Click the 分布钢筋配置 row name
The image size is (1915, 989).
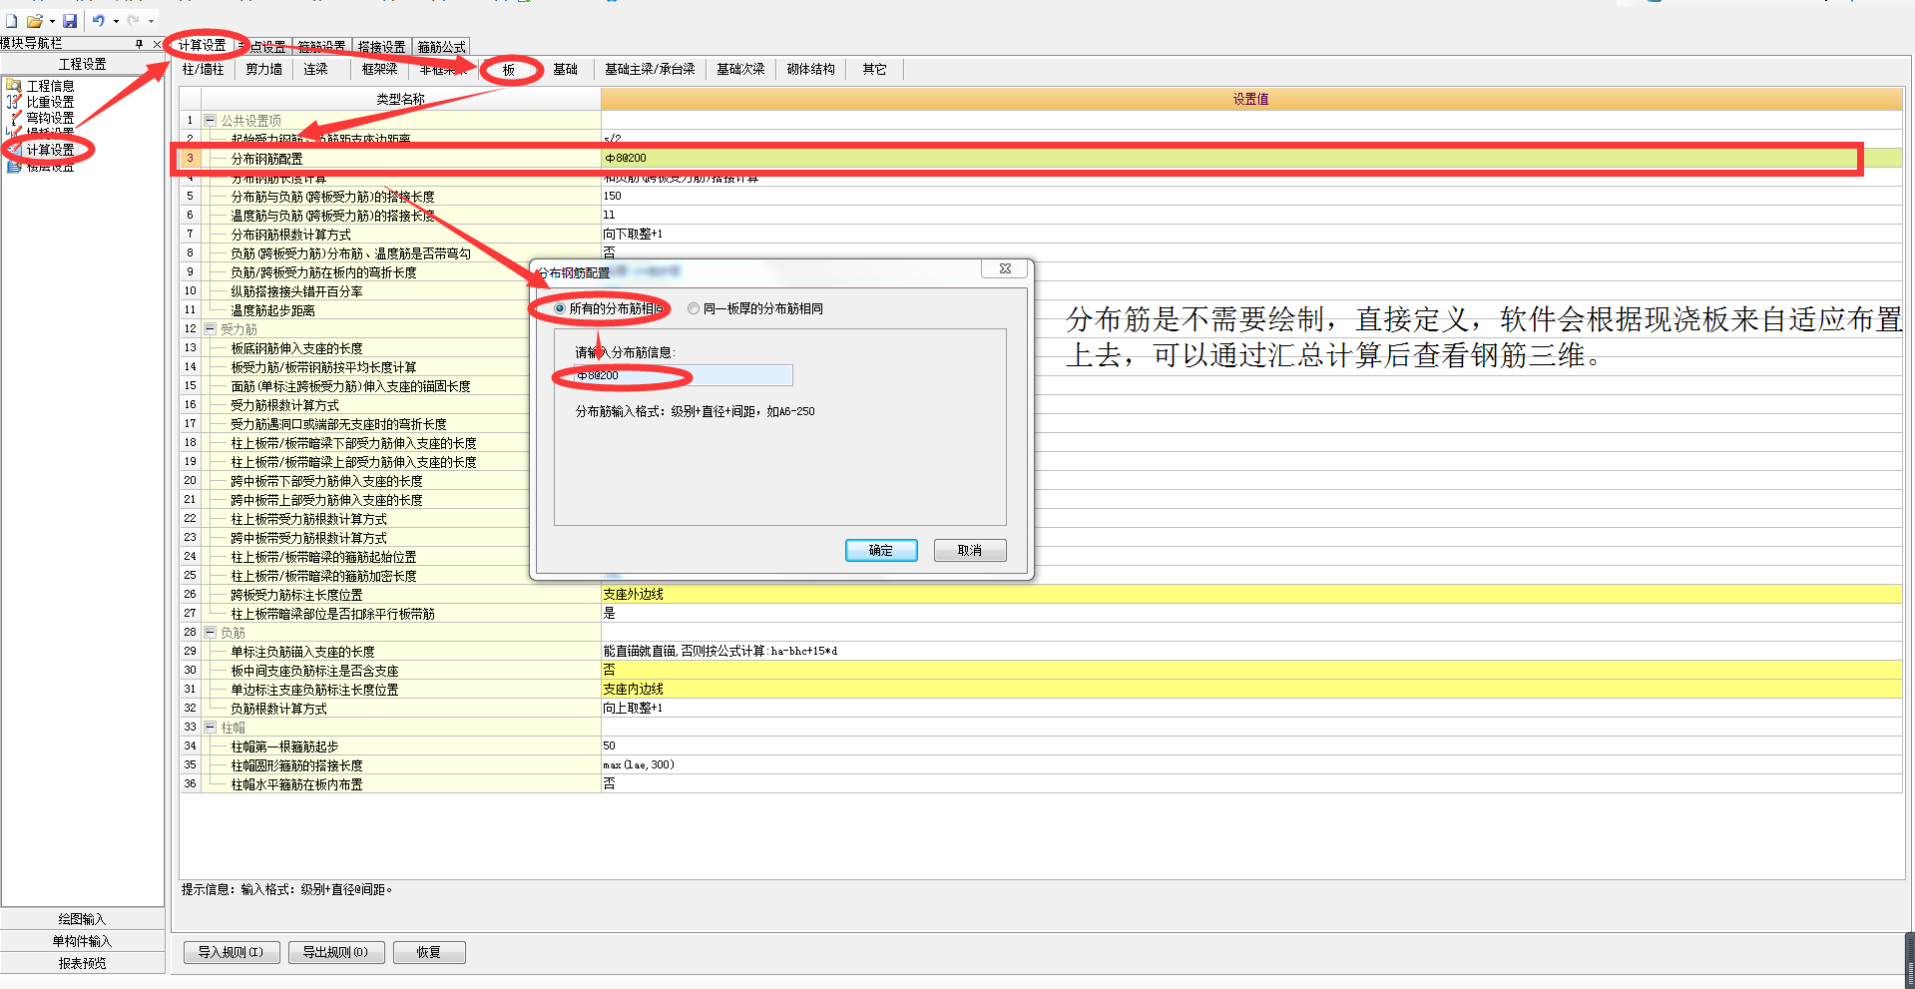pyautogui.click(x=266, y=159)
